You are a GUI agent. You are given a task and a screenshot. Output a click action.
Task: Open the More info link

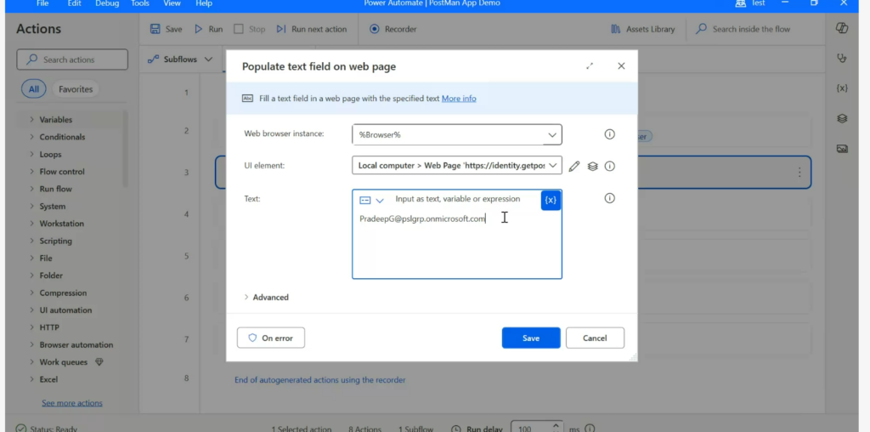coord(458,99)
